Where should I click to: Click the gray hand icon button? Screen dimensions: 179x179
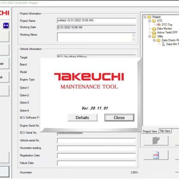[x=156, y=141]
